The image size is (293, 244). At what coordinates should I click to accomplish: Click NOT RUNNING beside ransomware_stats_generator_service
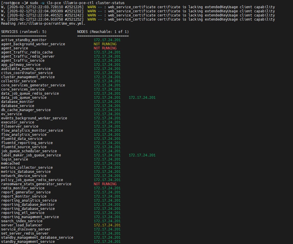click(x=105, y=184)
